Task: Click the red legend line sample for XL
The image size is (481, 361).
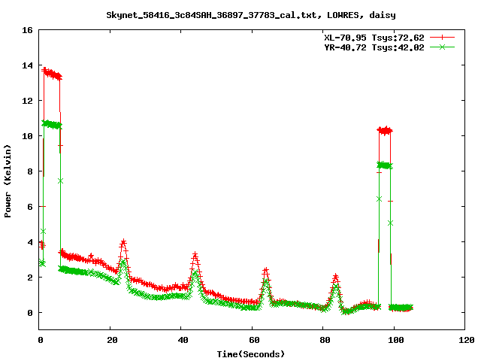Action: click(442, 38)
